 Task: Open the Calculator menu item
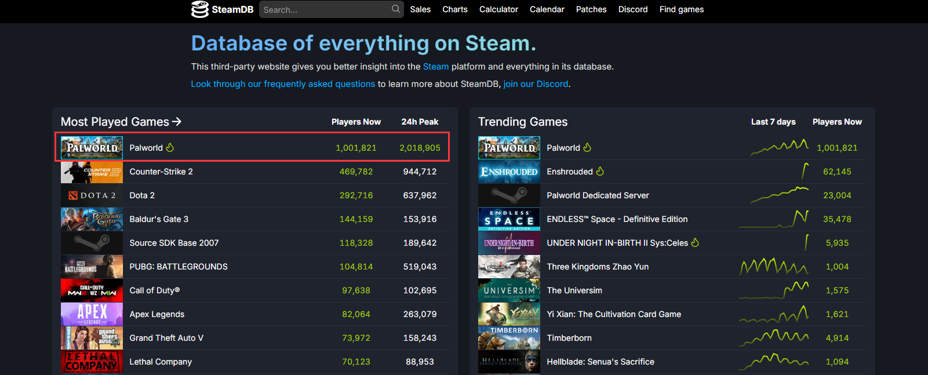(x=498, y=9)
